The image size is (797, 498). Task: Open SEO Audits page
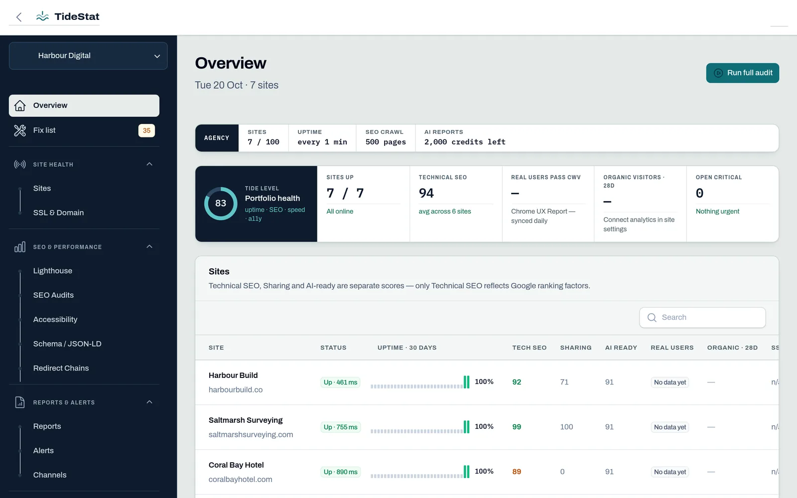pyautogui.click(x=53, y=295)
